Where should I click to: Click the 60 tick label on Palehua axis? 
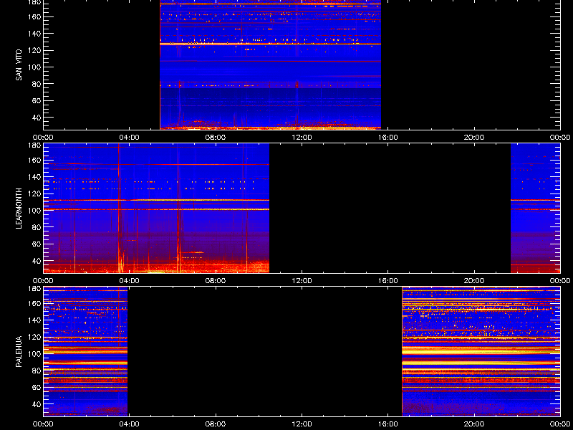37,387
